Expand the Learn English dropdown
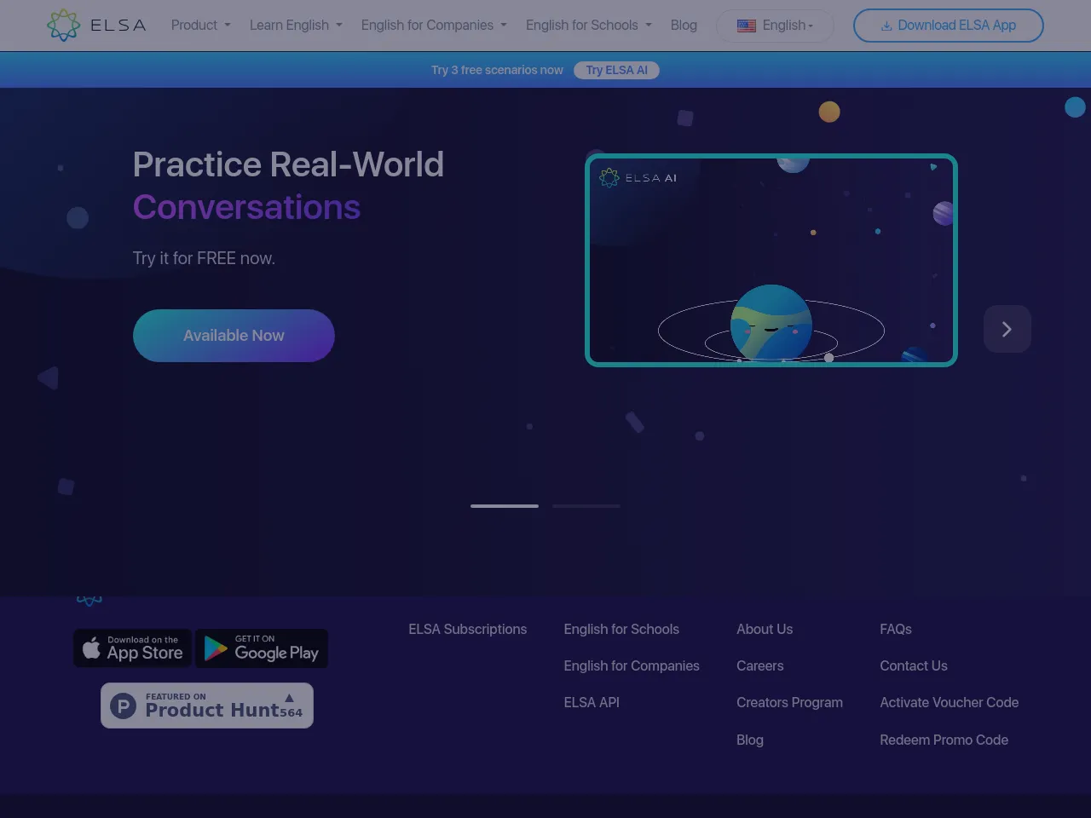This screenshot has height=818, width=1091. (296, 26)
